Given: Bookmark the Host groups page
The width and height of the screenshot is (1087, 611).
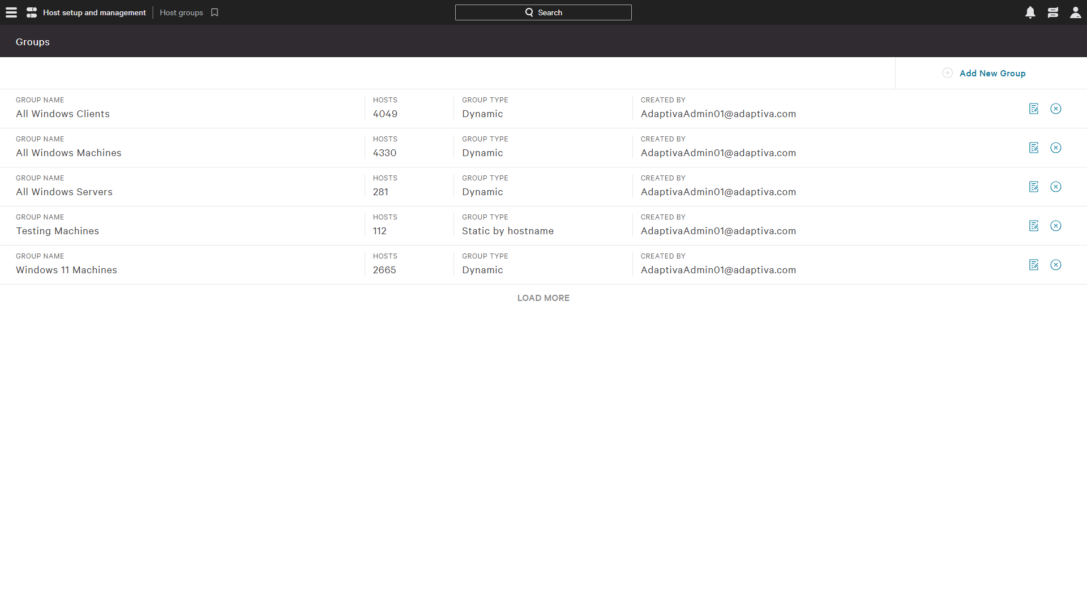Looking at the screenshot, I should pos(215,12).
